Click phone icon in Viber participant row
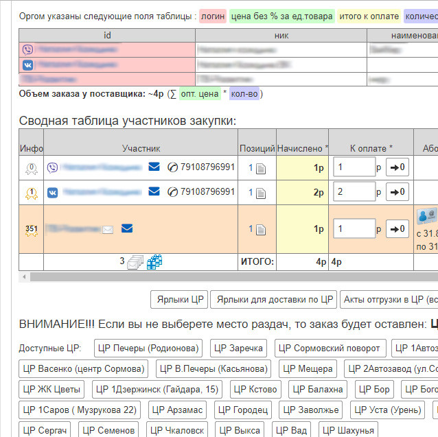Image resolution: width=438 pixels, height=437 pixels. pyautogui.click(x=172, y=167)
